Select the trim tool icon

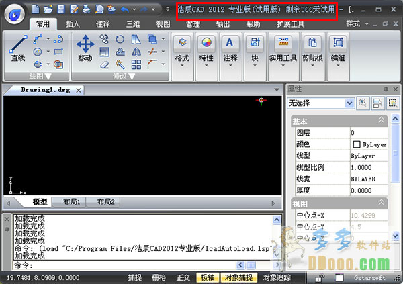152,52
